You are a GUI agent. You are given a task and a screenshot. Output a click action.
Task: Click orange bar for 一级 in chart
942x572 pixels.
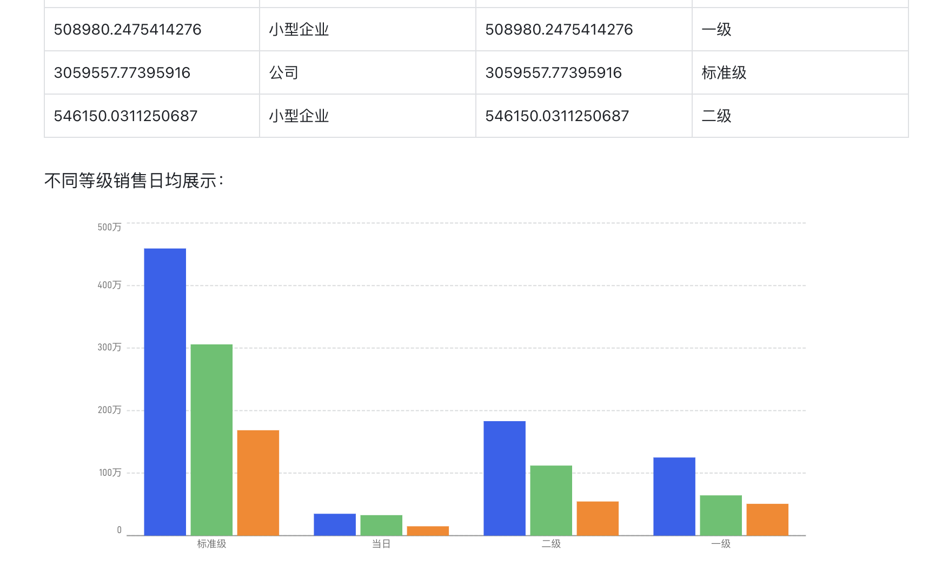coord(767,520)
